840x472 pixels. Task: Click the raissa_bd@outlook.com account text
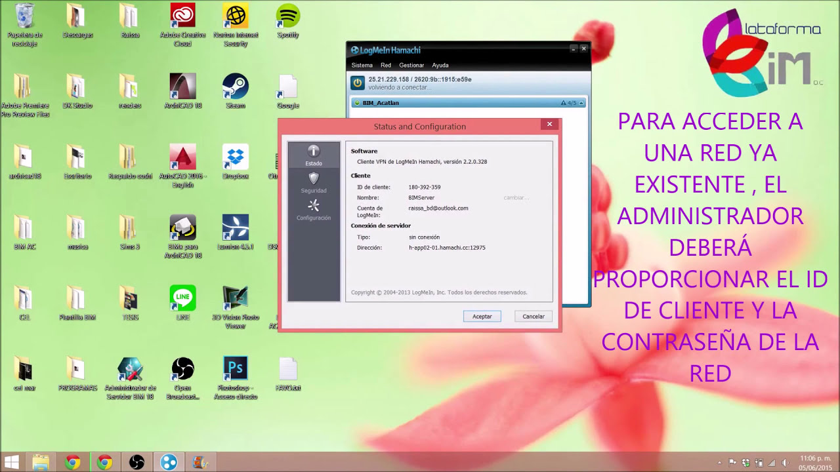(x=438, y=208)
